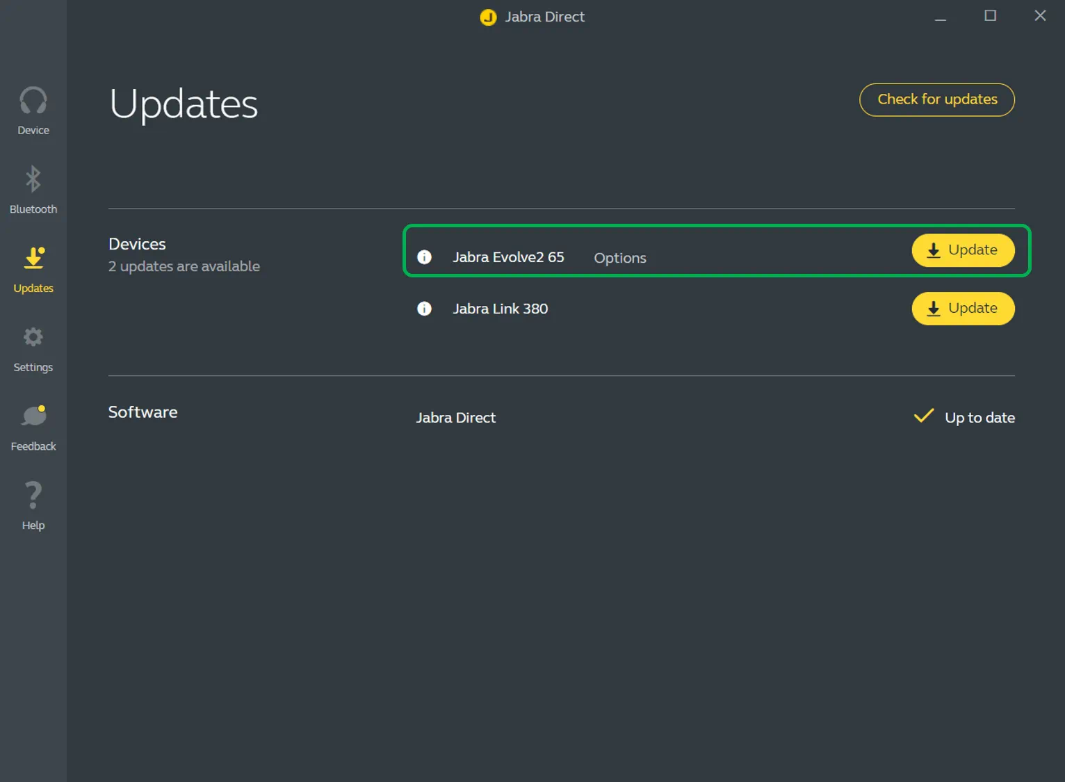This screenshot has height=782, width=1065.
Task: Click the Up to date checkmark
Action: pos(923,416)
